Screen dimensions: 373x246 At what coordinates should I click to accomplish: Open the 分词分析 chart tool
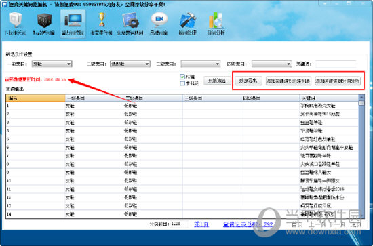216,24
